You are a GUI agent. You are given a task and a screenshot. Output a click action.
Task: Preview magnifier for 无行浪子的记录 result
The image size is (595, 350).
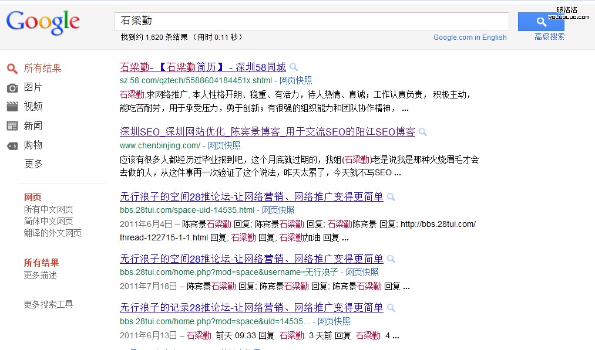391,308
